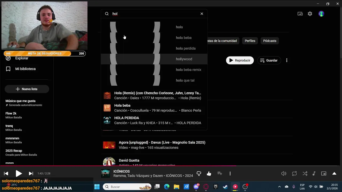Open the mmmmm playlist
Image resolution: width=342 pixels, height=192 pixels.
click(14, 140)
